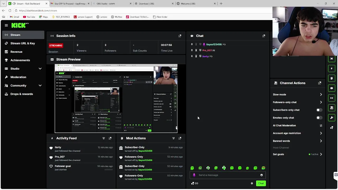Screen dimensions: 338x190
Task: Open the hamburger menu next to Kick logo
Action: 6,25
